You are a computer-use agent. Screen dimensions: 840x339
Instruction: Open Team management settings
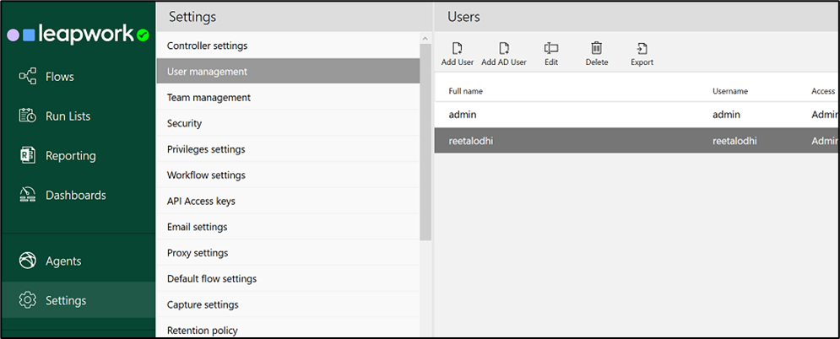click(209, 98)
